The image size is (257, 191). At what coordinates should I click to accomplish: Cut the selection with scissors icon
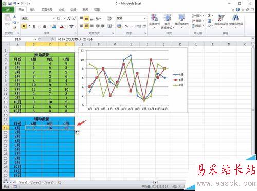[x=15, y=17]
